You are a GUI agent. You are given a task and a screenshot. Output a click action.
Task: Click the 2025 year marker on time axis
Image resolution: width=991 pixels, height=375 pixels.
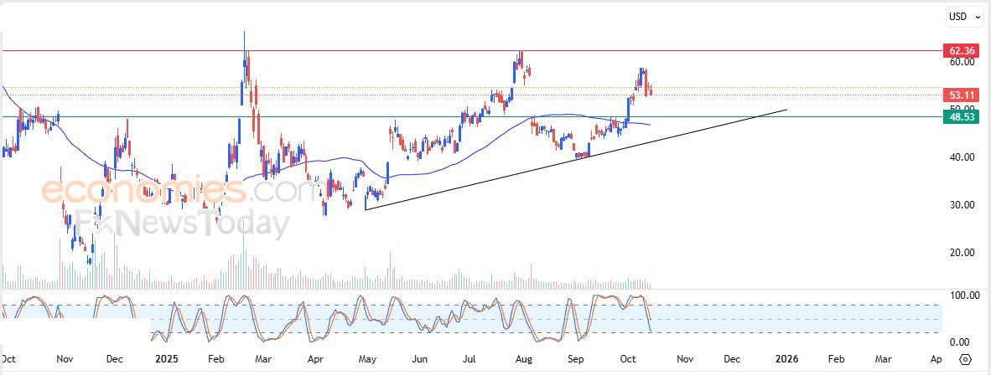coord(168,358)
